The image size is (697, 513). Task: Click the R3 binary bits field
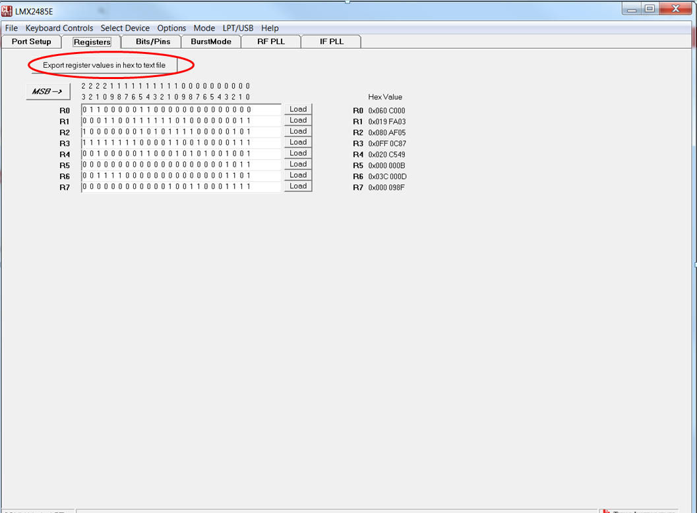point(181,142)
